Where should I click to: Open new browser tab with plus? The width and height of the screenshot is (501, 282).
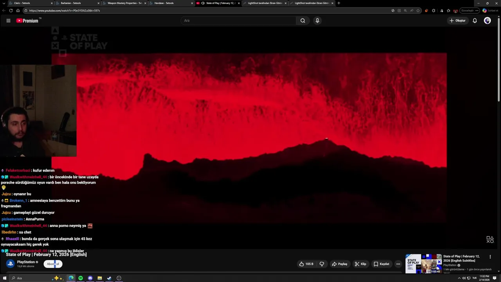(x=339, y=3)
